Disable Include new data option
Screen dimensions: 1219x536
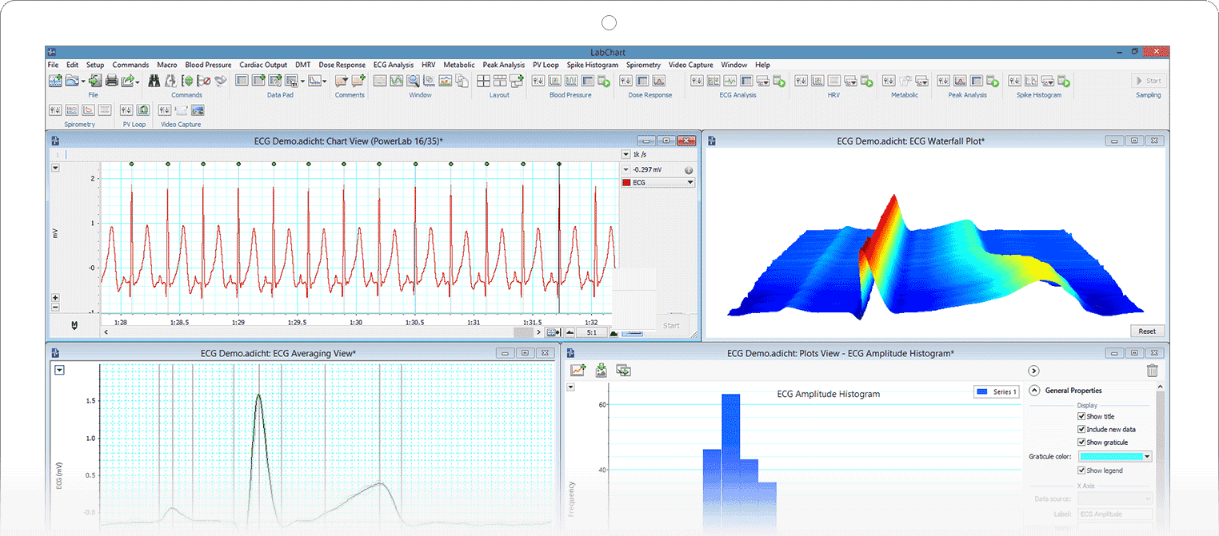[1081, 429]
